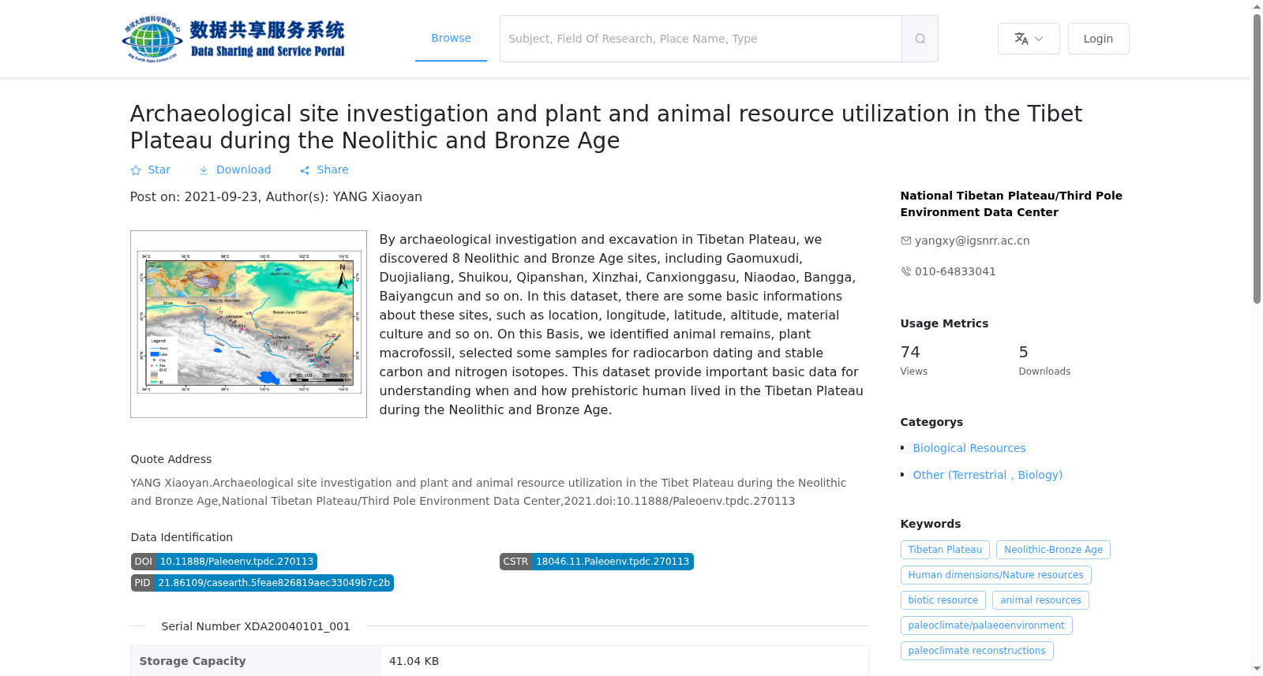The height and width of the screenshot is (676, 1263).
Task: Click the Download arrow icon
Action: tap(204, 170)
